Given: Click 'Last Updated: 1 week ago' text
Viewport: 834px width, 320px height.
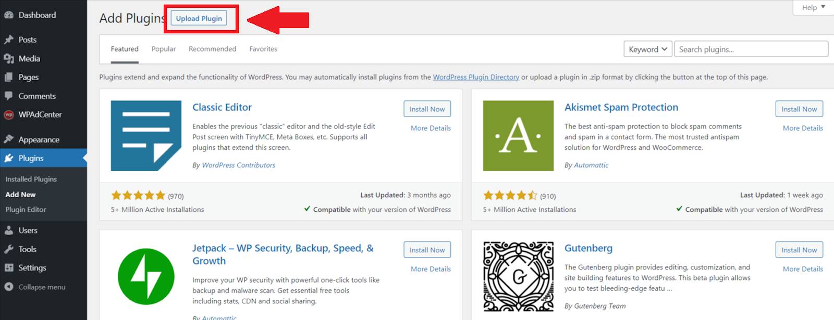Looking at the screenshot, I should tap(781, 195).
